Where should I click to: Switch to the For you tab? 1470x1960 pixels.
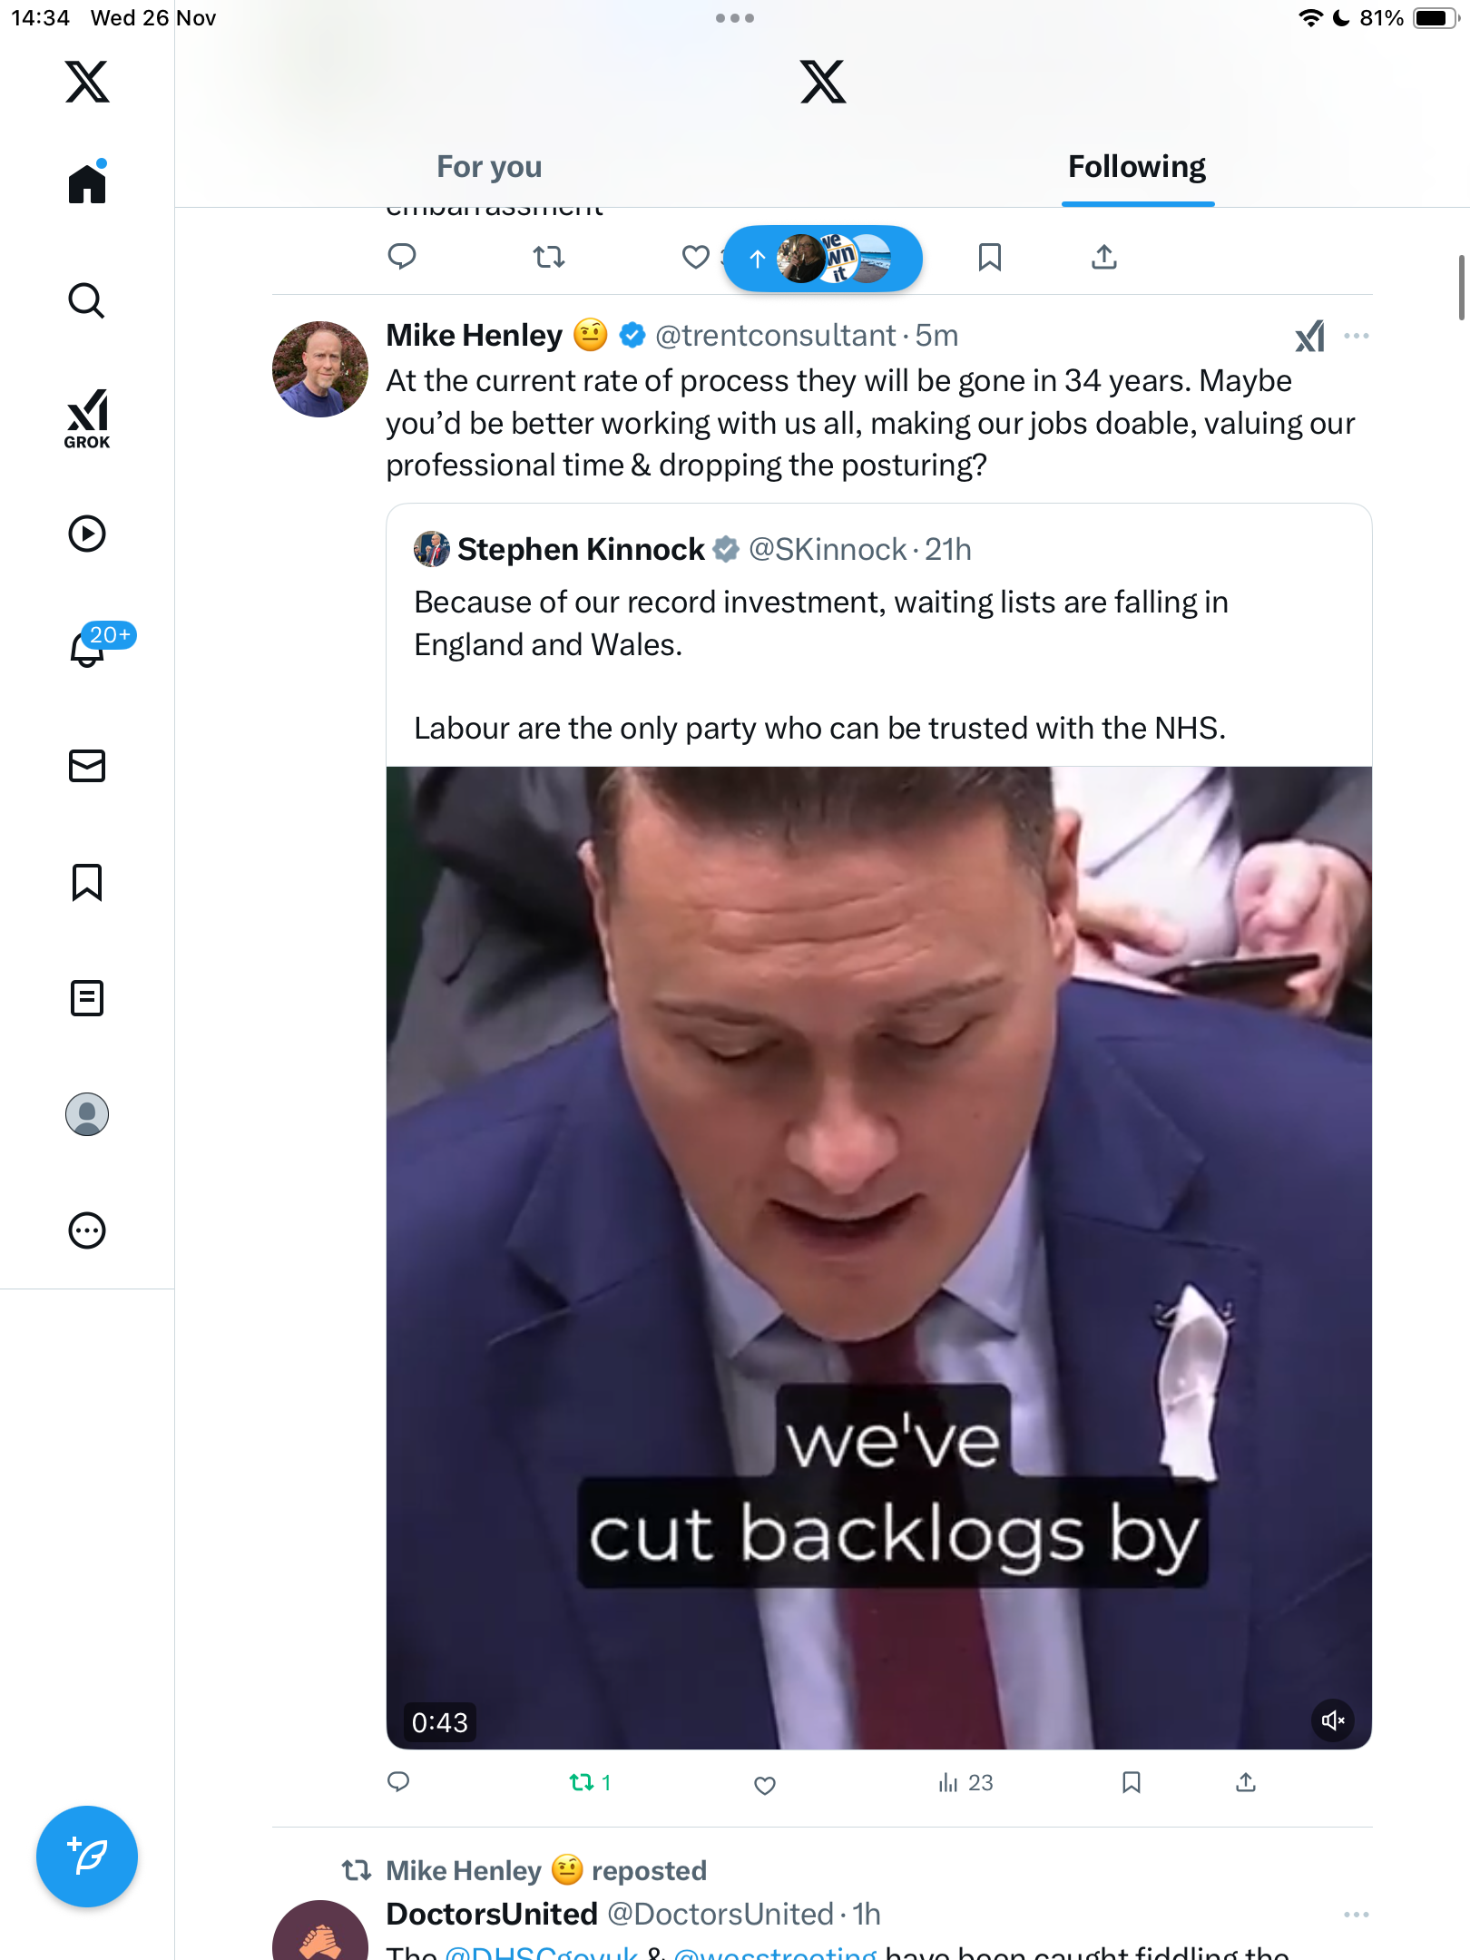[x=489, y=167]
